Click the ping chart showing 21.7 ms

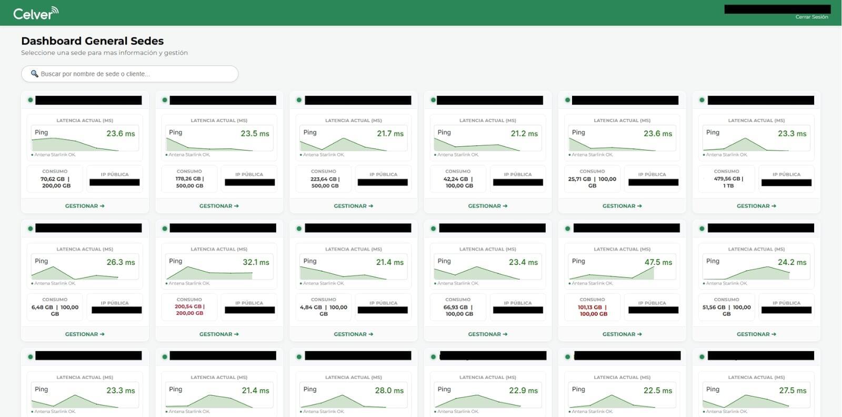(x=353, y=139)
